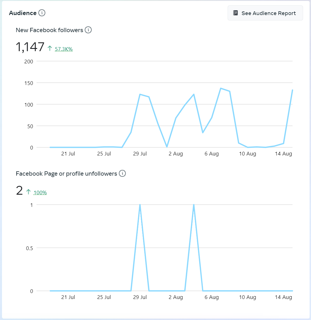Screen dimensions: 311x320
Task: Click the Audience section heading
Action: click(x=23, y=13)
